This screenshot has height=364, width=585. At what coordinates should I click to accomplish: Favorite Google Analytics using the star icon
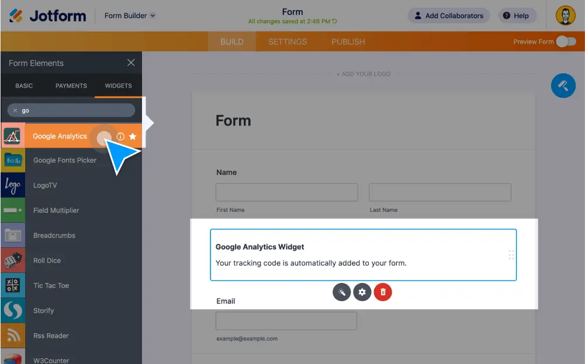[133, 135]
